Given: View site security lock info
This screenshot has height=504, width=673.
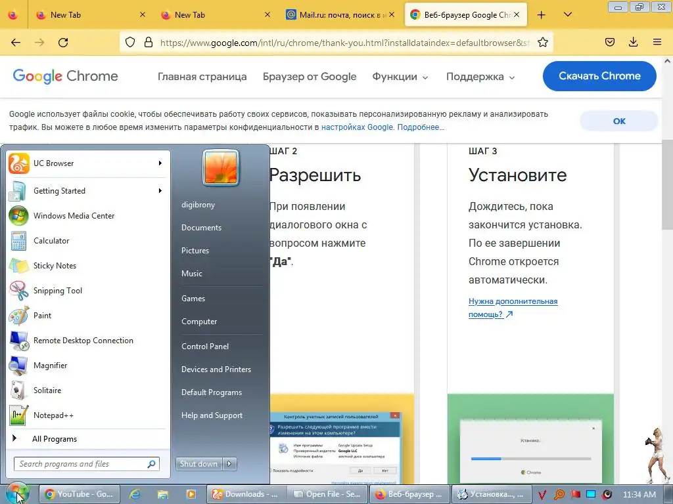Looking at the screenshot, I should click(149, 42).
